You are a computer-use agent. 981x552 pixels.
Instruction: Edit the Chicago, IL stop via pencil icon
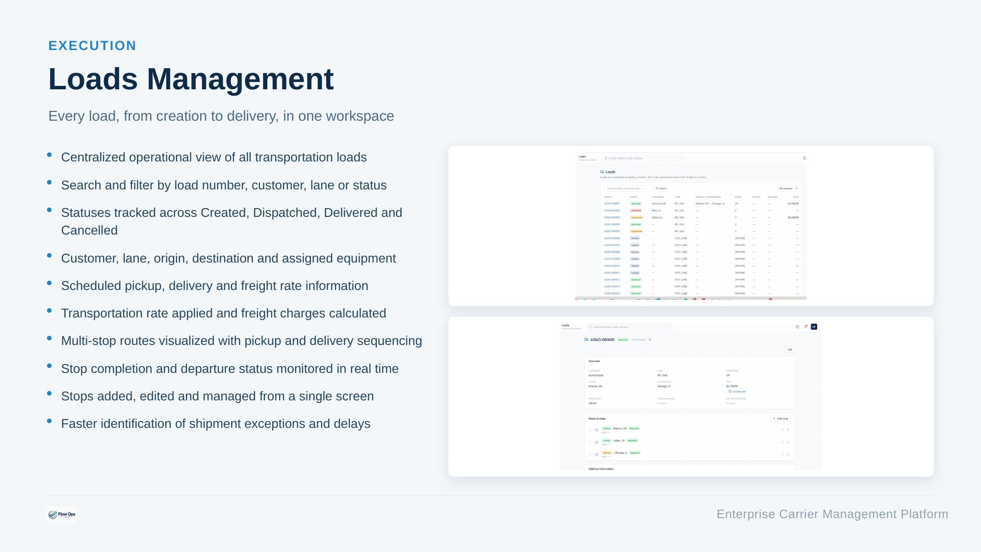click(782, 454)
